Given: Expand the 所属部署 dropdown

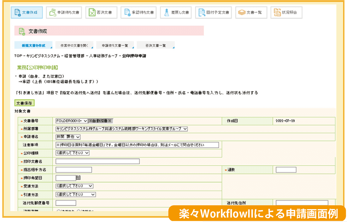Looking at the screenshot, I should 122,129.
